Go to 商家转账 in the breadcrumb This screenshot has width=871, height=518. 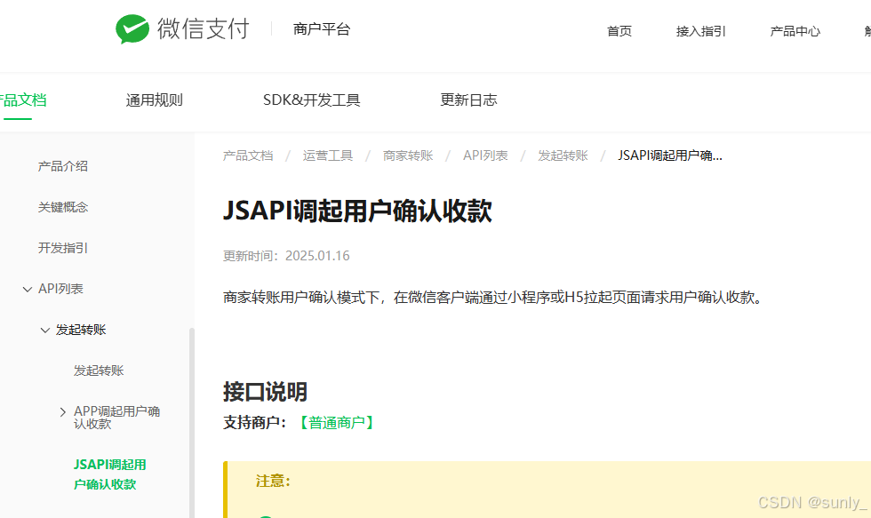(408, 155)
